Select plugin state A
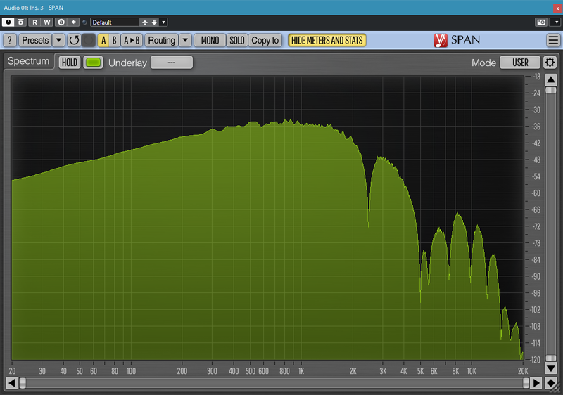Screen dimensions: 563x395 (103, 40)
